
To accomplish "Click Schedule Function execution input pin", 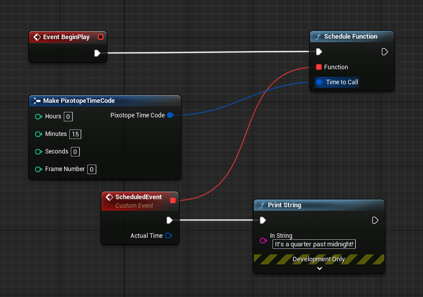I will [x=319, y=52].
